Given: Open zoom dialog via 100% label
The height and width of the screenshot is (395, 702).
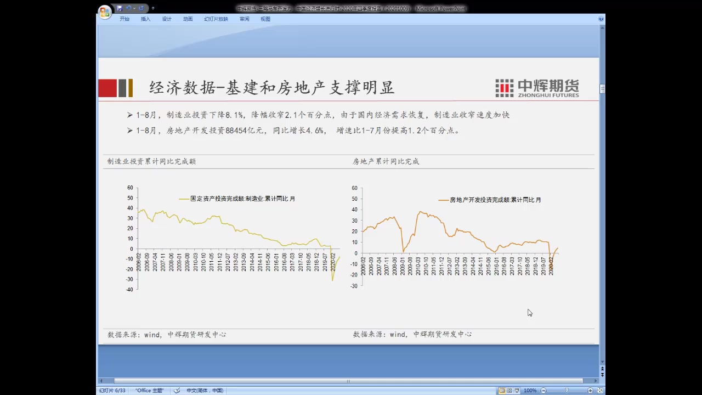Looking at the screenshot, I should coord(530,391).
